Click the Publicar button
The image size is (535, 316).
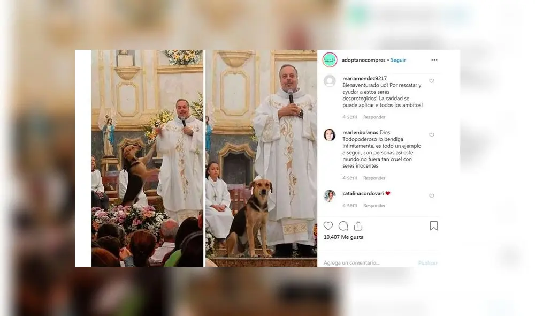(428, 262)
